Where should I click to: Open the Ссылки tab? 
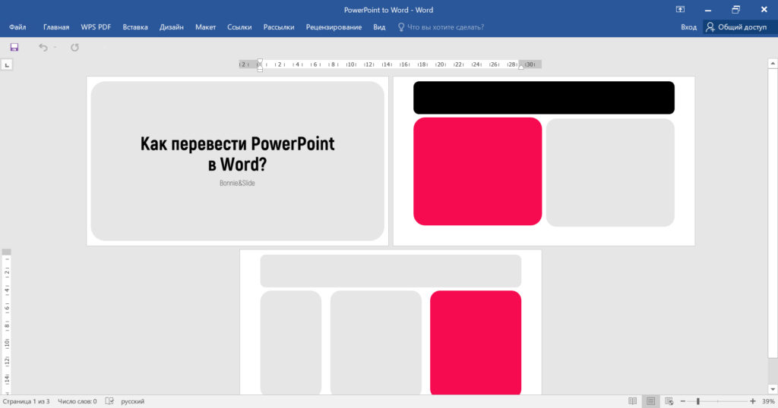click(239, 27)
